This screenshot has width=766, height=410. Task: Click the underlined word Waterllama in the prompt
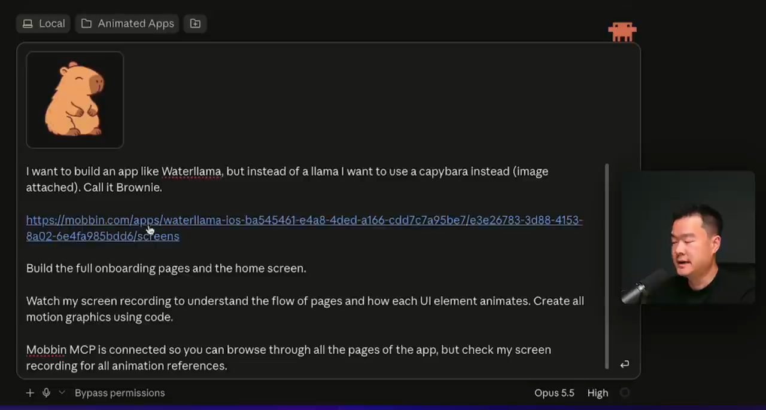[x=191, y=172]
